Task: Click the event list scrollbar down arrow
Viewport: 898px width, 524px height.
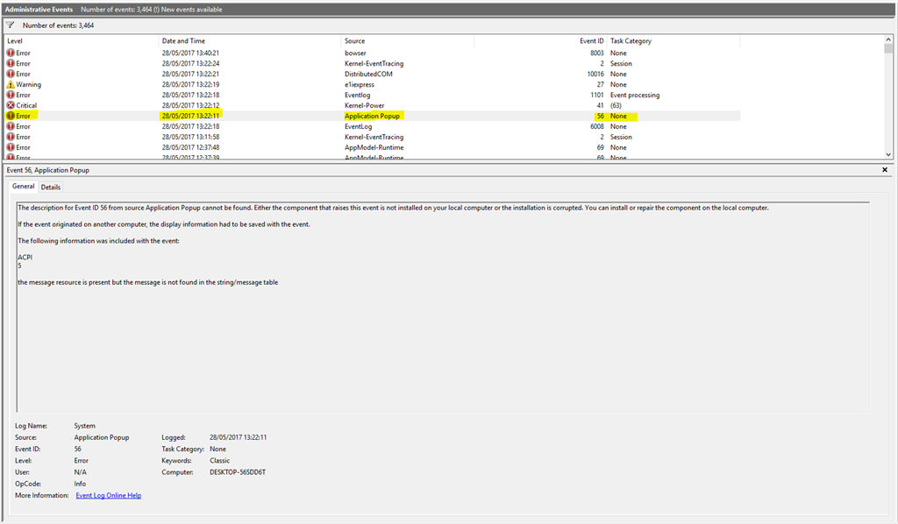Action: [x=888, y=153]
